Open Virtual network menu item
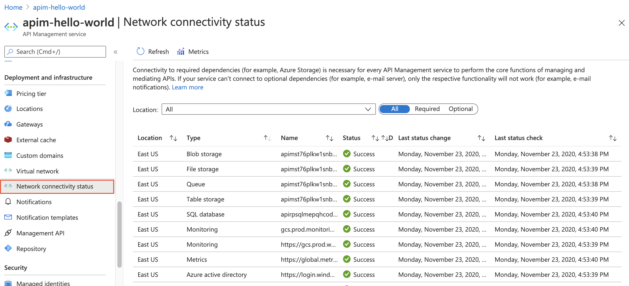629x286 pixels. click(x=37, y=171)
